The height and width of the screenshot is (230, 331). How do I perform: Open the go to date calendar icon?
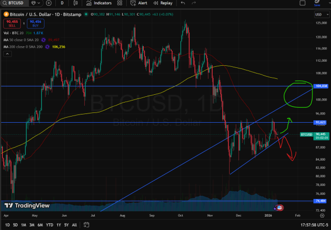tap(85, 225)
